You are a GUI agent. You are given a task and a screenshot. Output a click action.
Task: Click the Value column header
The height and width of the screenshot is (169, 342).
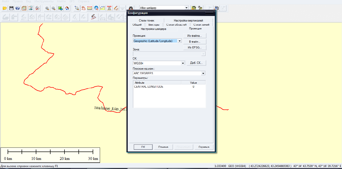(x=193, y=83)
